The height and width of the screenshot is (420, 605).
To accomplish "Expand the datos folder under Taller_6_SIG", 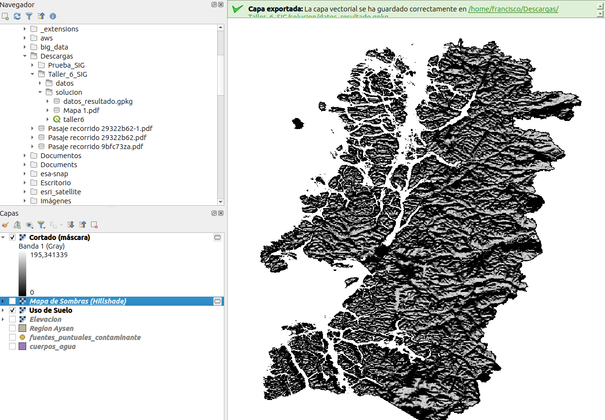I will 40,83.
